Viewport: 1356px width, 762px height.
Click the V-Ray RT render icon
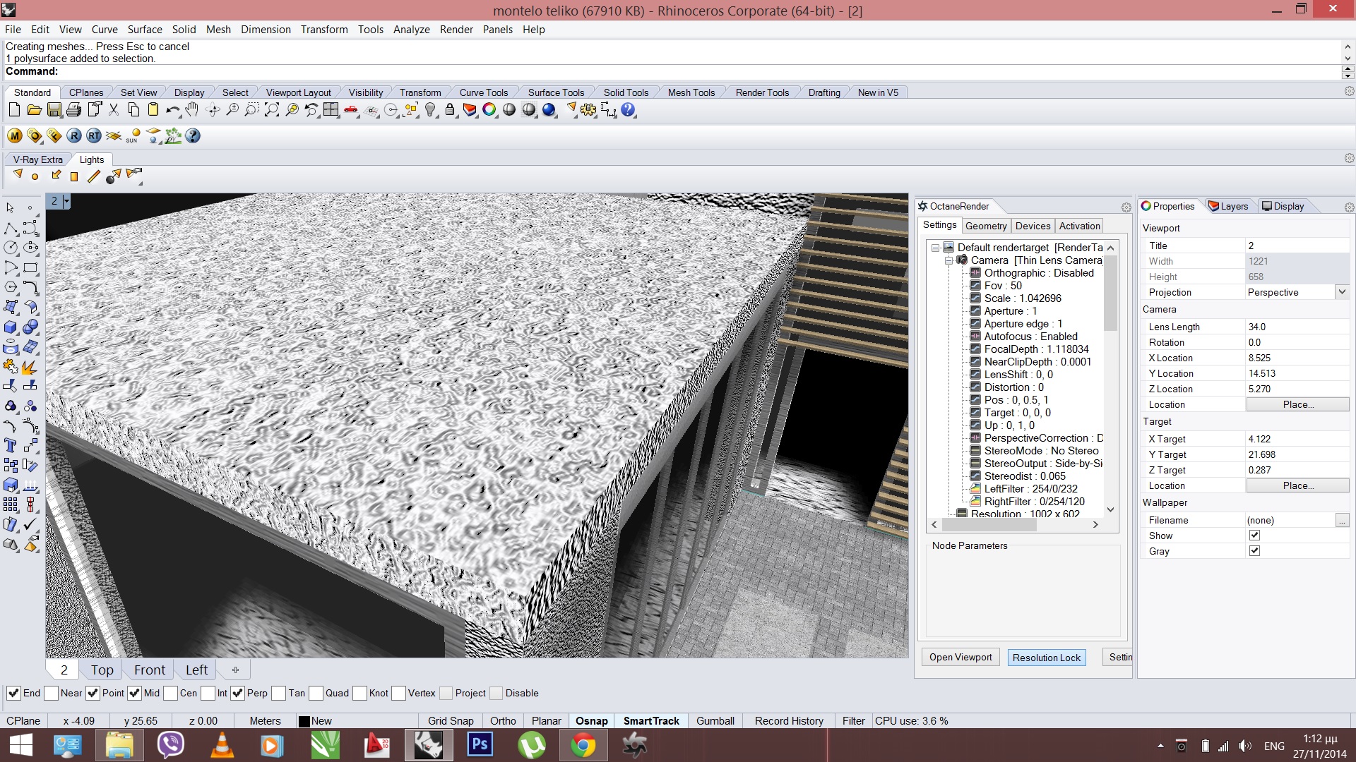coord(94,136)
